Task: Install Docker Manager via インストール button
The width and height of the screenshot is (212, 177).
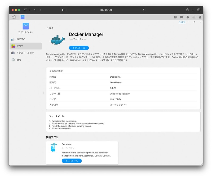Action: 79,48
